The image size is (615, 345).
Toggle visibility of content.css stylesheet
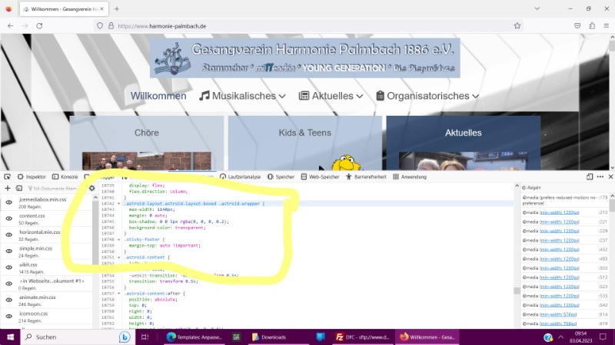[9, 219]
